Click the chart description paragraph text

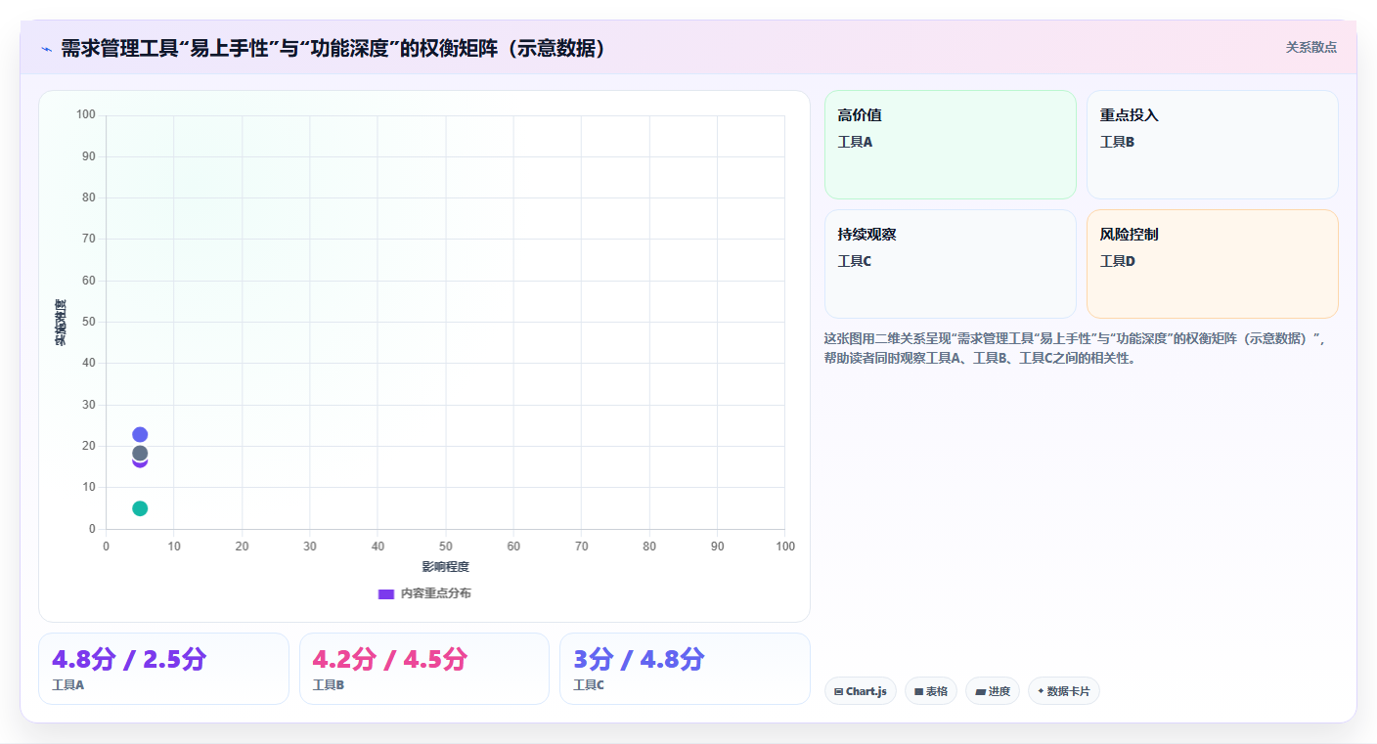click(1075, 348)
